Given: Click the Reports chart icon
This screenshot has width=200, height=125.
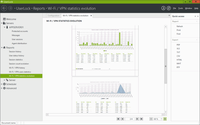Looking at the screenshot, I should click(4, 47).
